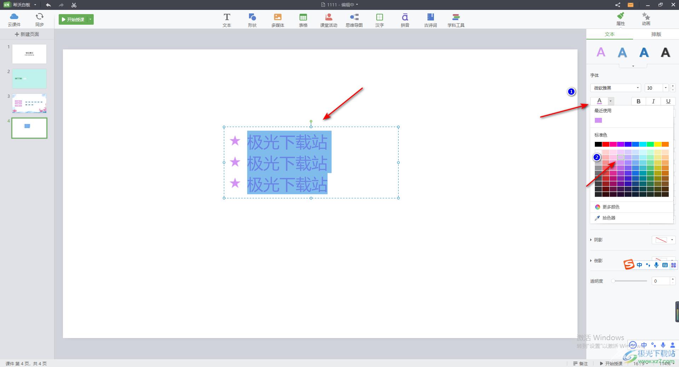Toggle underline U formatting
This screenshot has width=679, height=367.
[668, 101]
